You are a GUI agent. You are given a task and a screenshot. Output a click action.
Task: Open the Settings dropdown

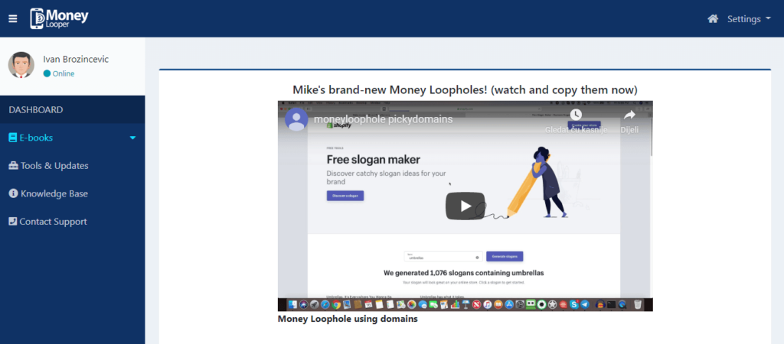pos(749,19)
